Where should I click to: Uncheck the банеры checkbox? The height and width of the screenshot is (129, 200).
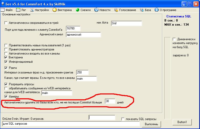[x=6, y=96]
